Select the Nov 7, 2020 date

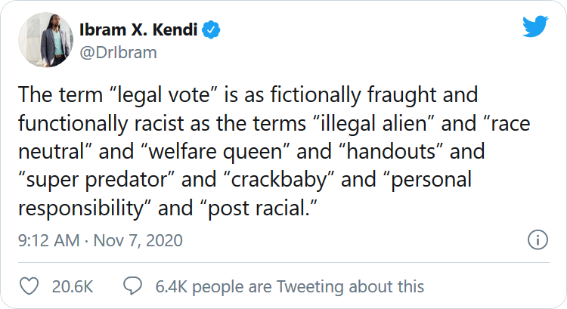(138, 241)
